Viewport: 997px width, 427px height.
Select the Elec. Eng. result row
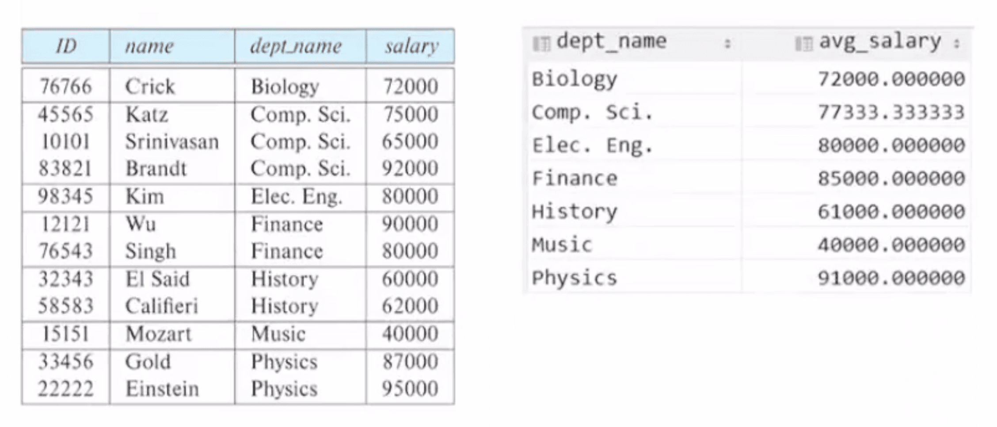[749, 145]
